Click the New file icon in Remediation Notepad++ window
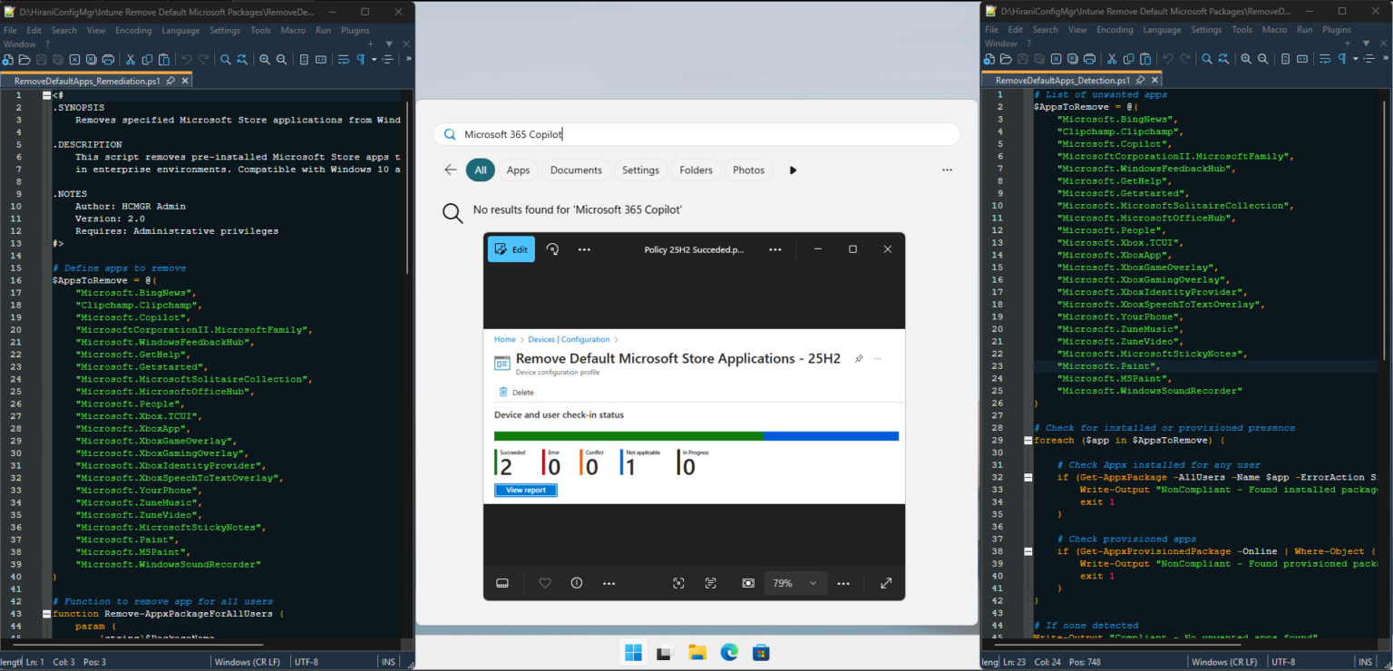Viewport: 1393px width, 671px height. (x=7, y=59)
